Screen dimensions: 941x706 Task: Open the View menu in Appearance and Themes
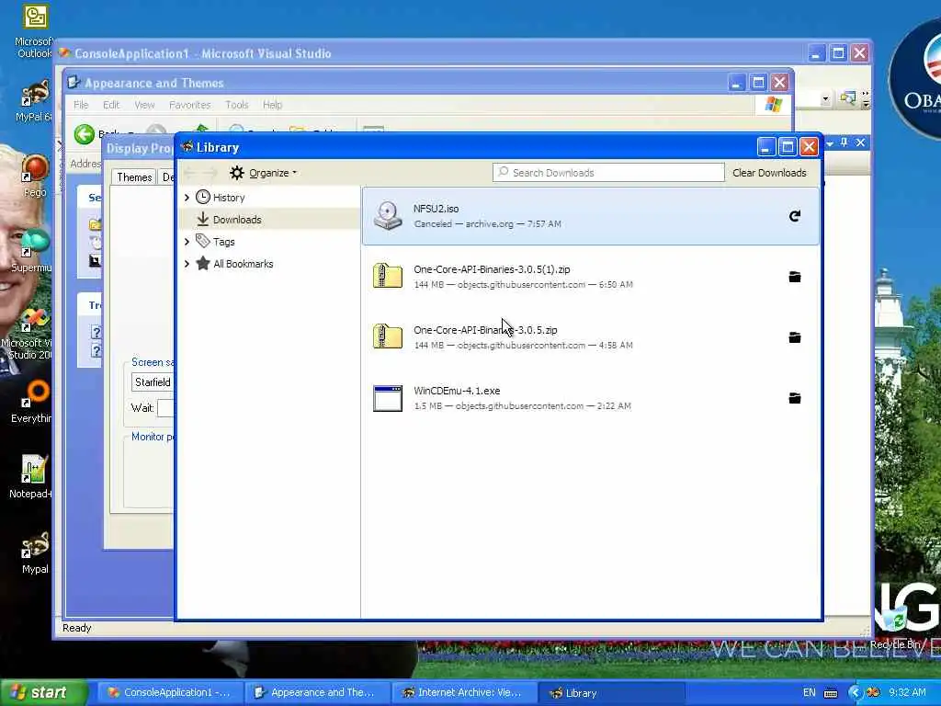pyautogui.click(x=144, y=105)
